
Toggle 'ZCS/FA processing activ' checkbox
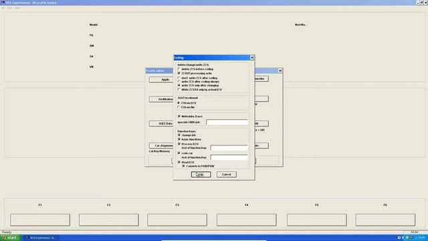pyautogui.click(x=179, y=73)
